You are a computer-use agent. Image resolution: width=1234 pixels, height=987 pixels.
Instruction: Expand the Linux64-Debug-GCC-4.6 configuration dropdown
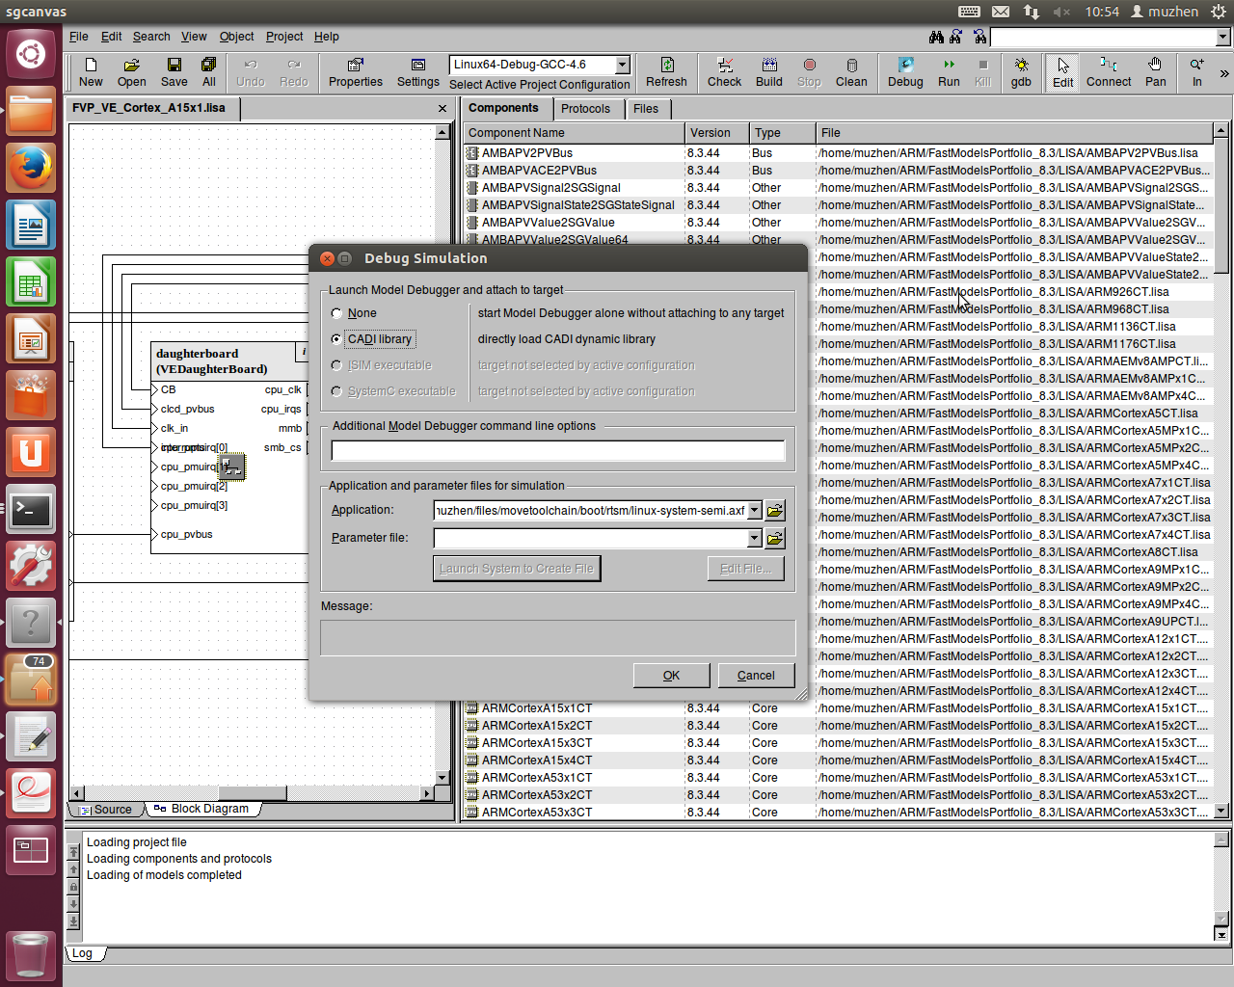[622, 65]
